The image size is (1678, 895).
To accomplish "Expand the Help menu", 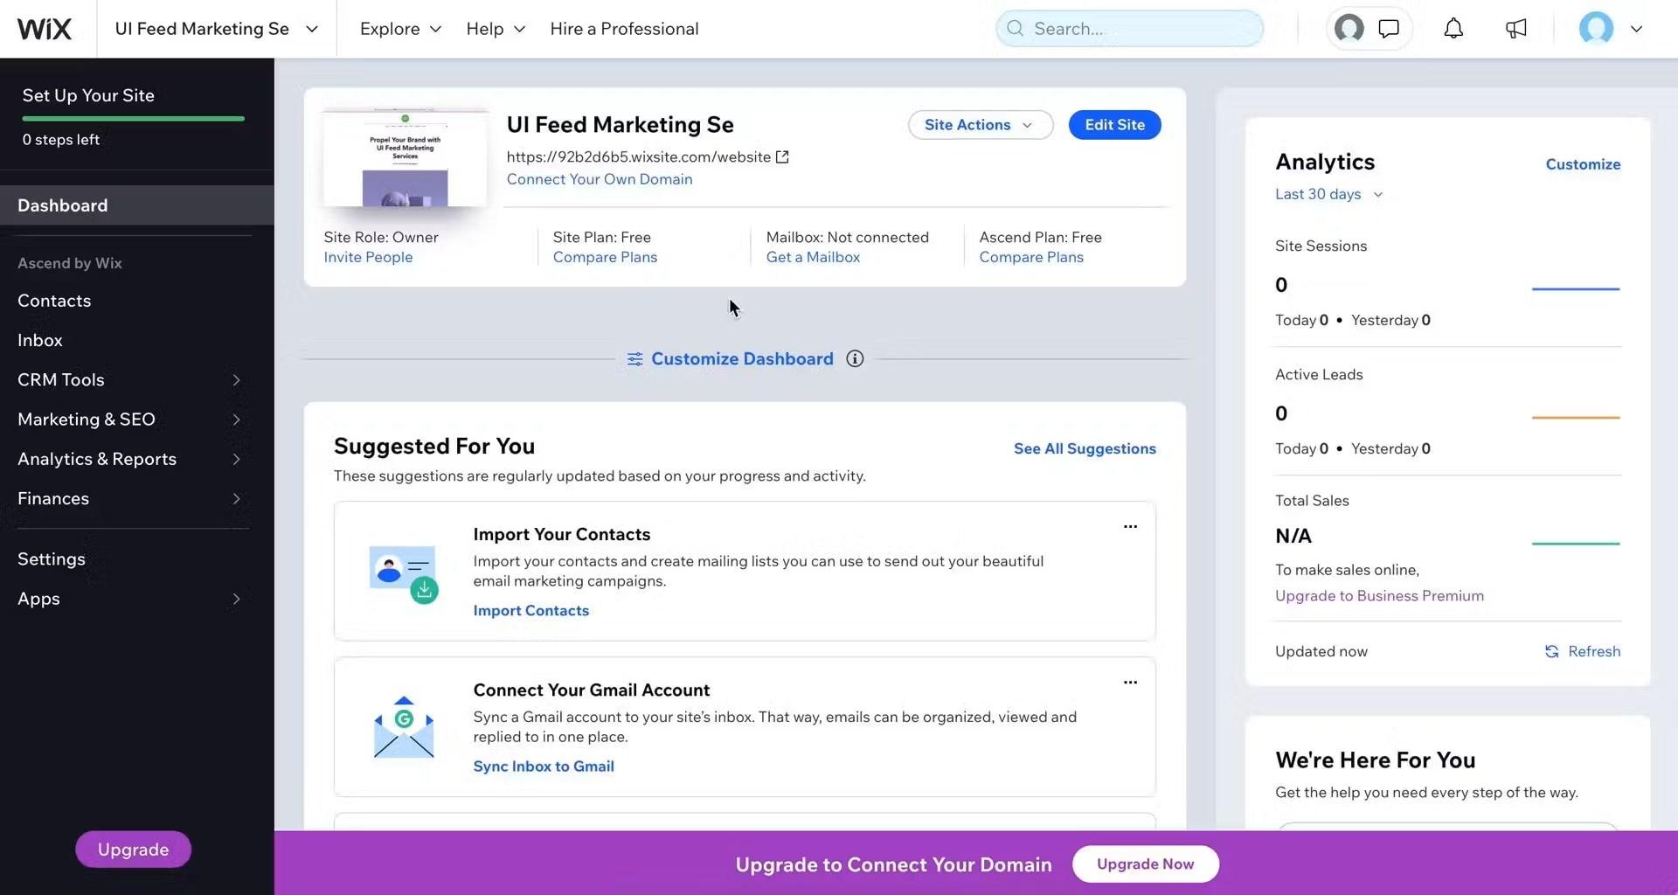I will [x=496, y=29].
